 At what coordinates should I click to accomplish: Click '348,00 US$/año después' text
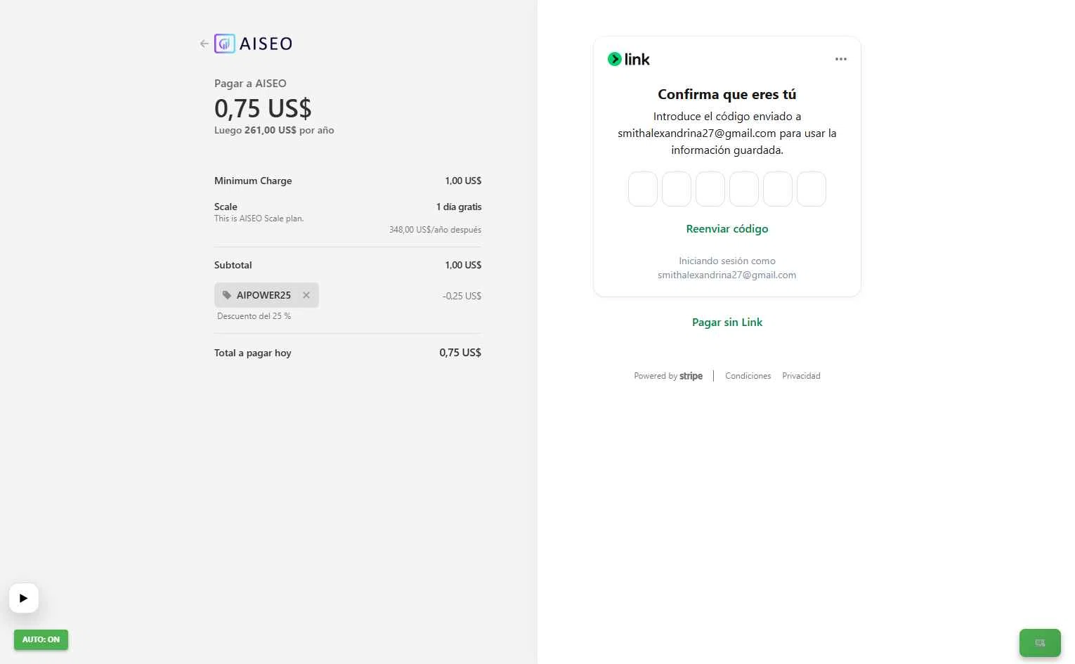click(435, 230)
